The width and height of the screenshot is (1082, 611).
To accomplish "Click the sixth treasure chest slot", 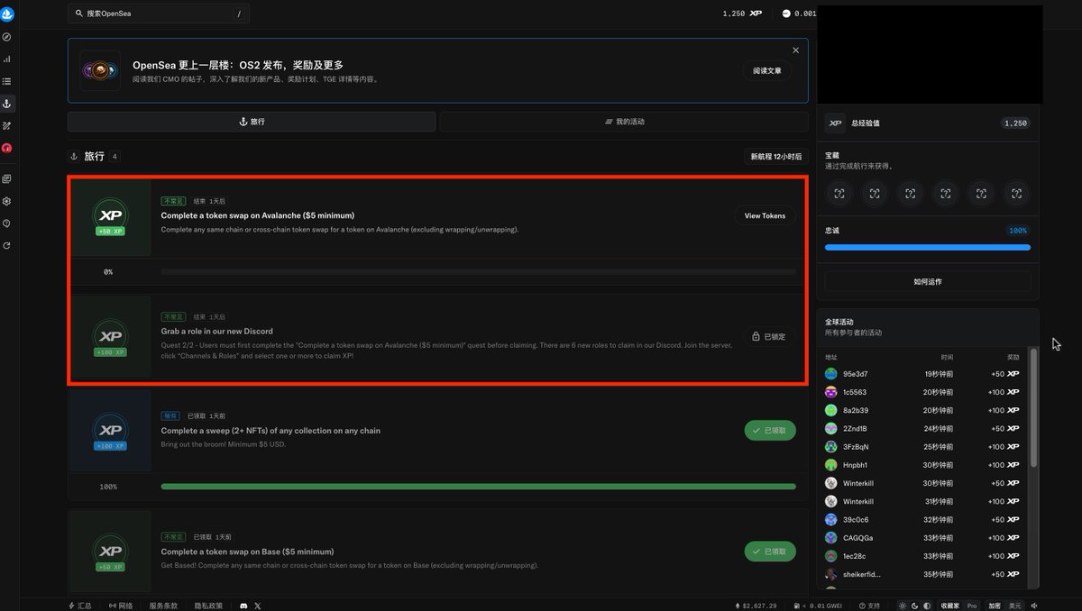I will click(1016, 194).
